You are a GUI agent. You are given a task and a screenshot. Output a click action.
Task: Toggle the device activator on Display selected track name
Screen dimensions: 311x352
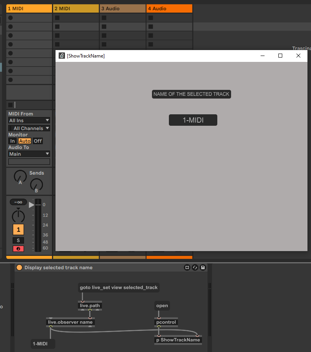tap(19, 268)
